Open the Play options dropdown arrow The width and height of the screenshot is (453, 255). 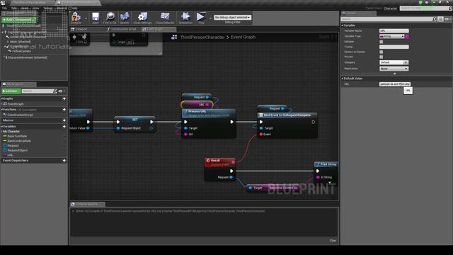(x=210, y=18)
